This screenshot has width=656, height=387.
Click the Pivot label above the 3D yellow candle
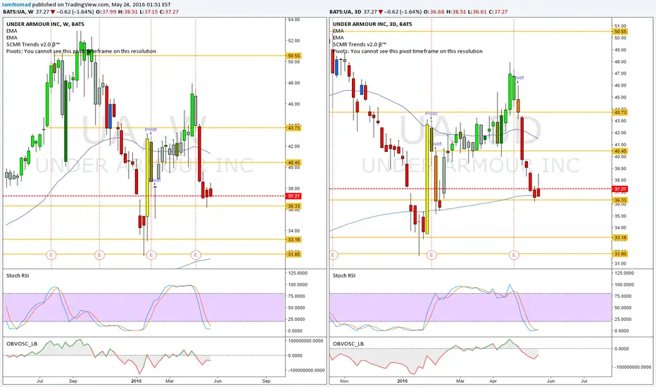pos(431,114)
